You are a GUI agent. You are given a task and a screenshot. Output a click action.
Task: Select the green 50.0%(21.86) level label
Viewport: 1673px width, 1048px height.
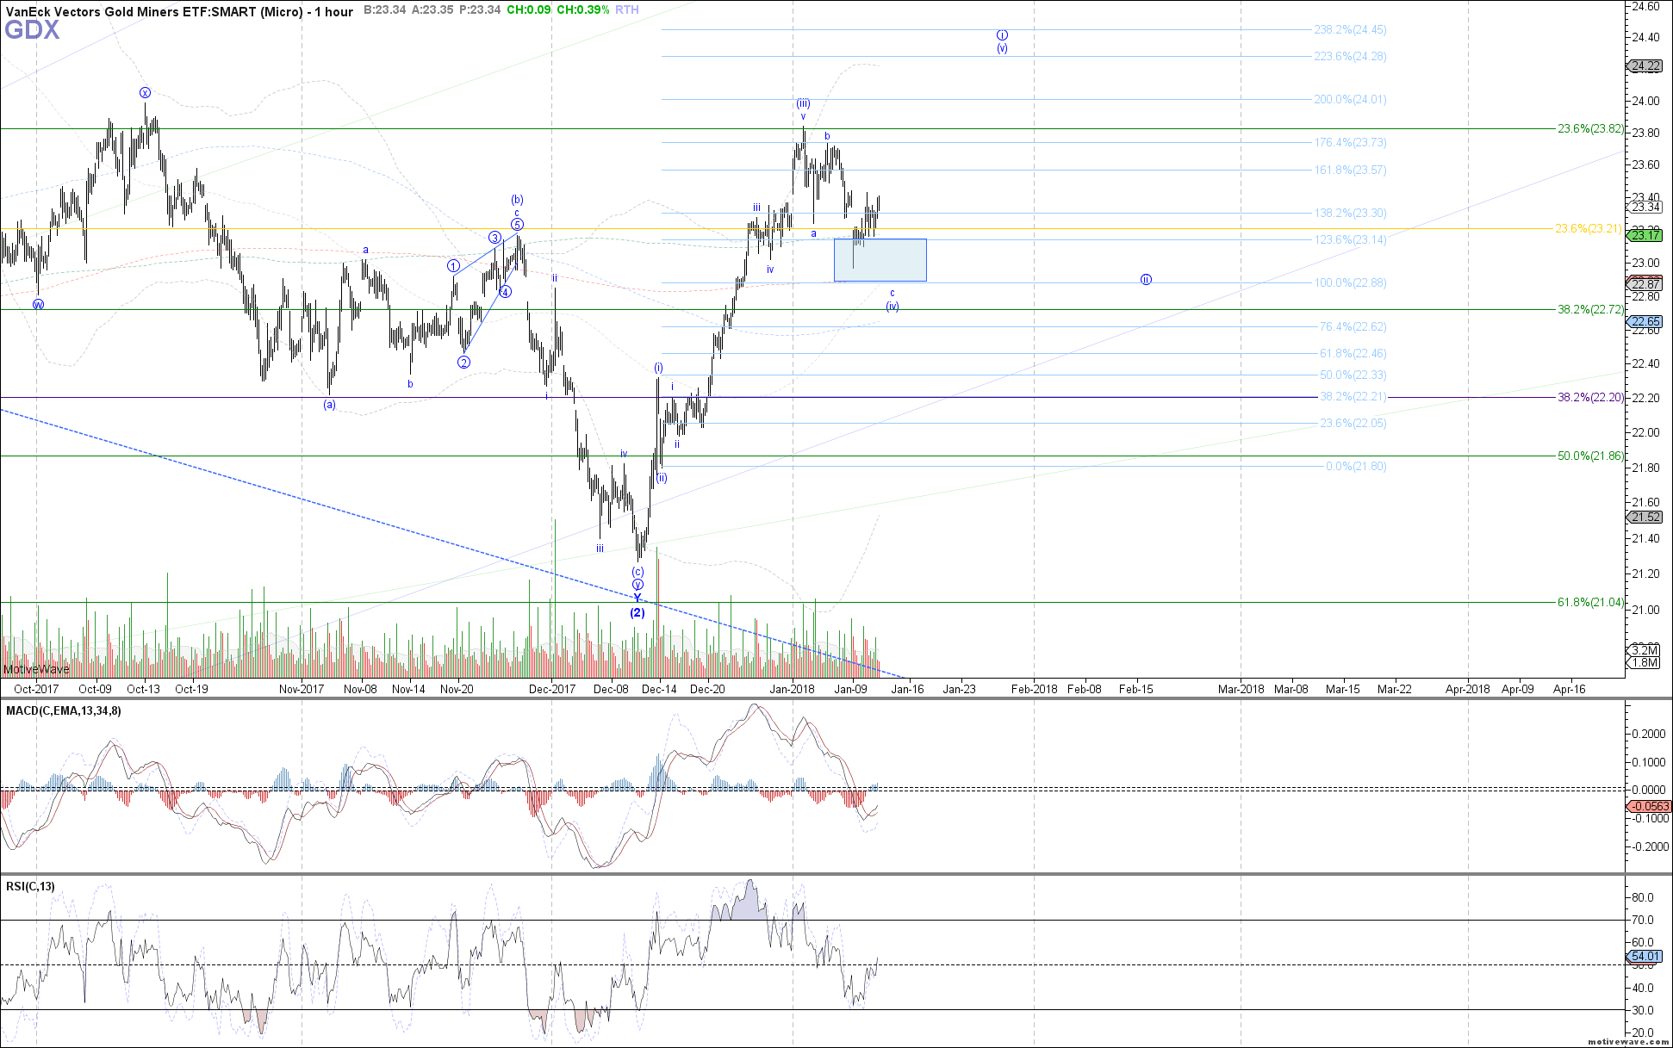(x=1590, y=456)
